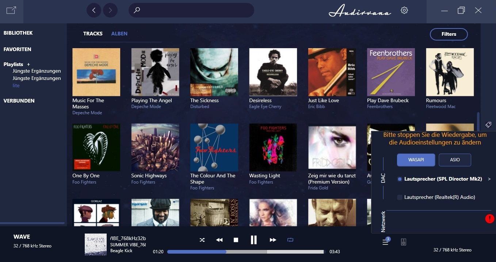Click Depeche Mode under Playing The Angel
The width and height of the screenshot is (496, 262).
coord(146,107)
